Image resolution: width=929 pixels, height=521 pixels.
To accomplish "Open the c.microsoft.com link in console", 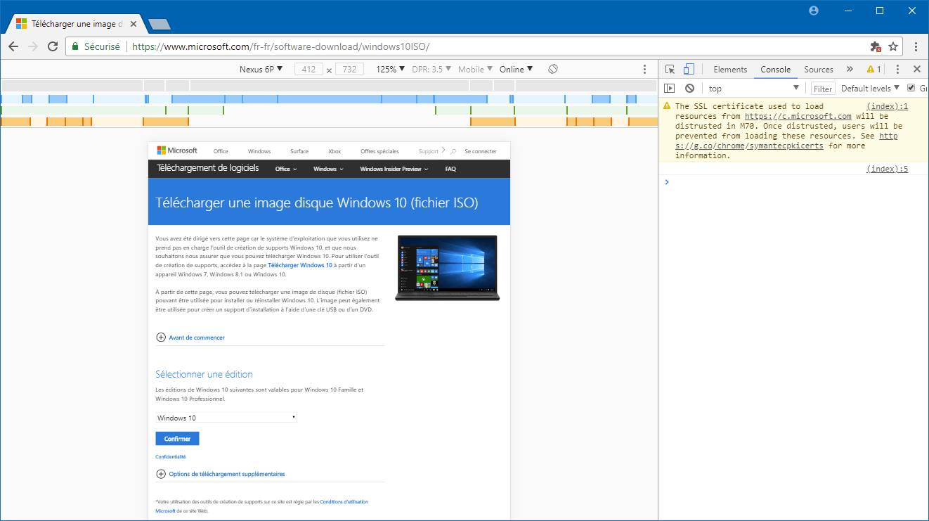I will (798, 116).
